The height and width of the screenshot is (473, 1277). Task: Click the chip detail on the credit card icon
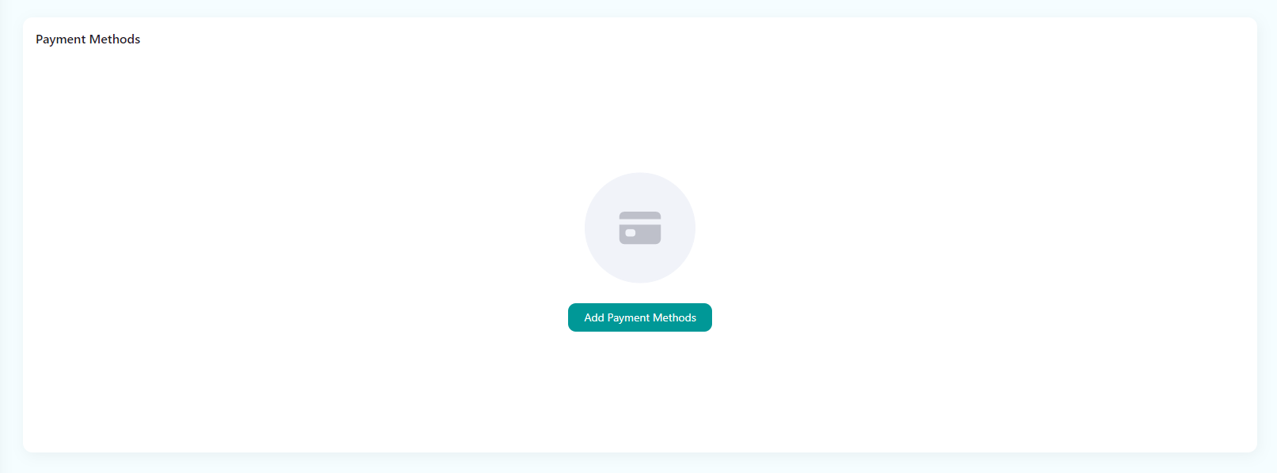[x=631, y=233]
